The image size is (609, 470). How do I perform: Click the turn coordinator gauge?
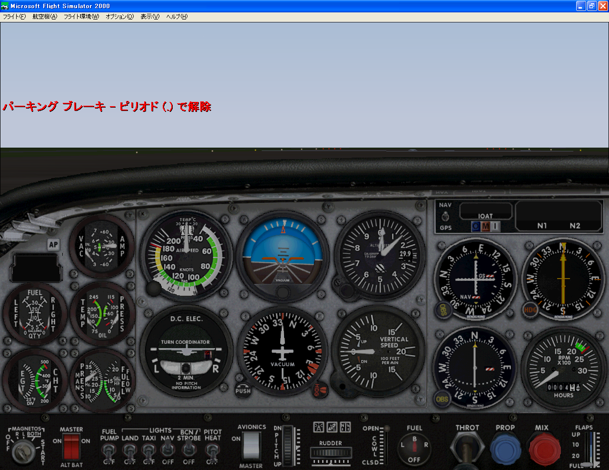coord(186,352)
